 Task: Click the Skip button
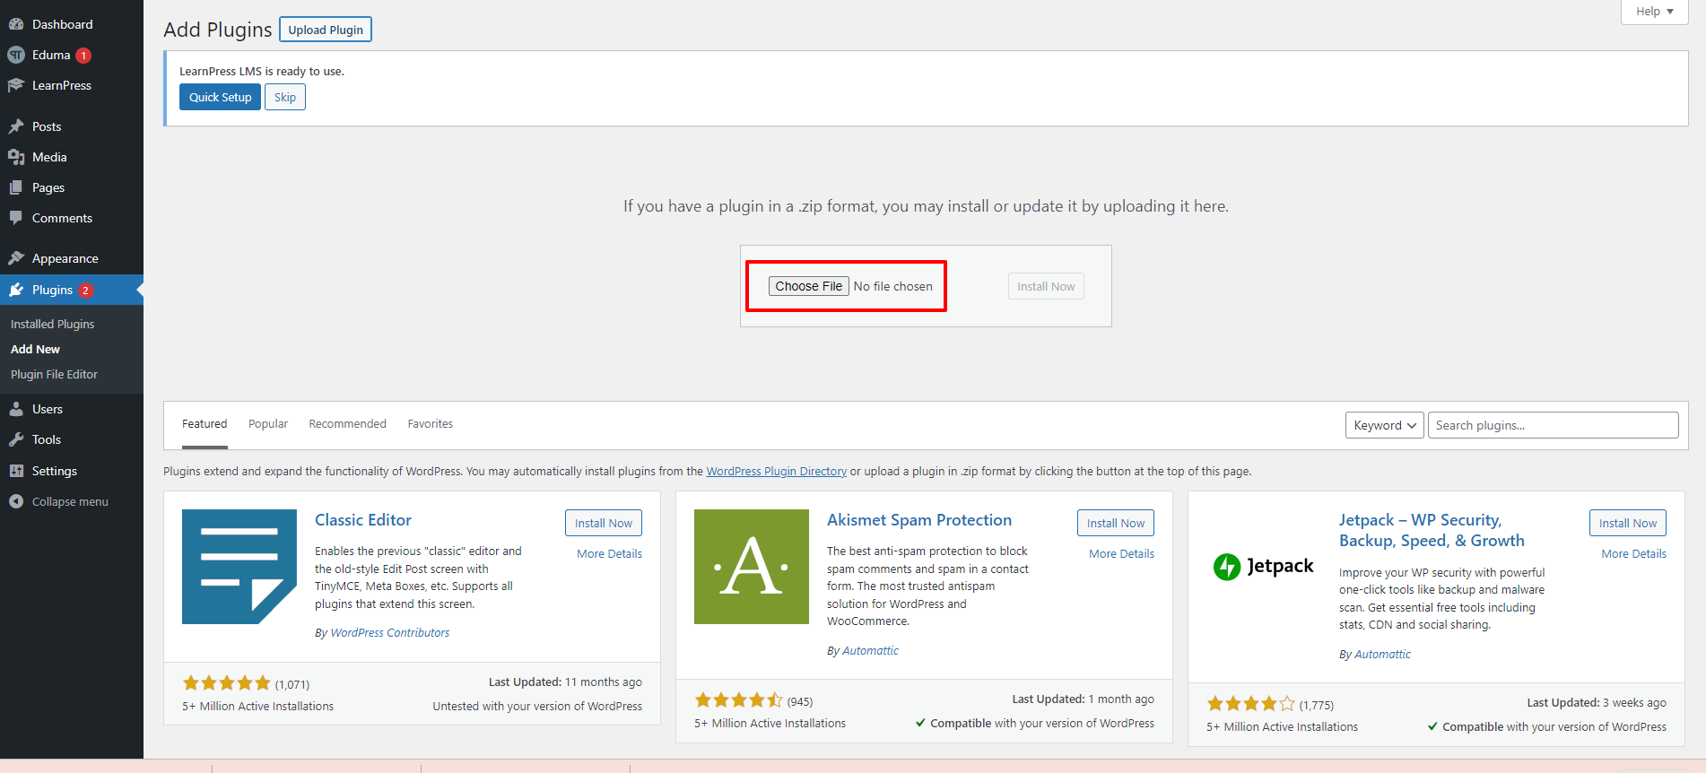click(285, 97)
